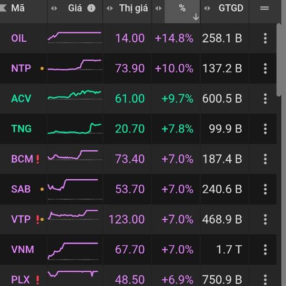Open the three-dot menu for SAB
This screenshot has width=286, height=286.
[x=265, y=189]
